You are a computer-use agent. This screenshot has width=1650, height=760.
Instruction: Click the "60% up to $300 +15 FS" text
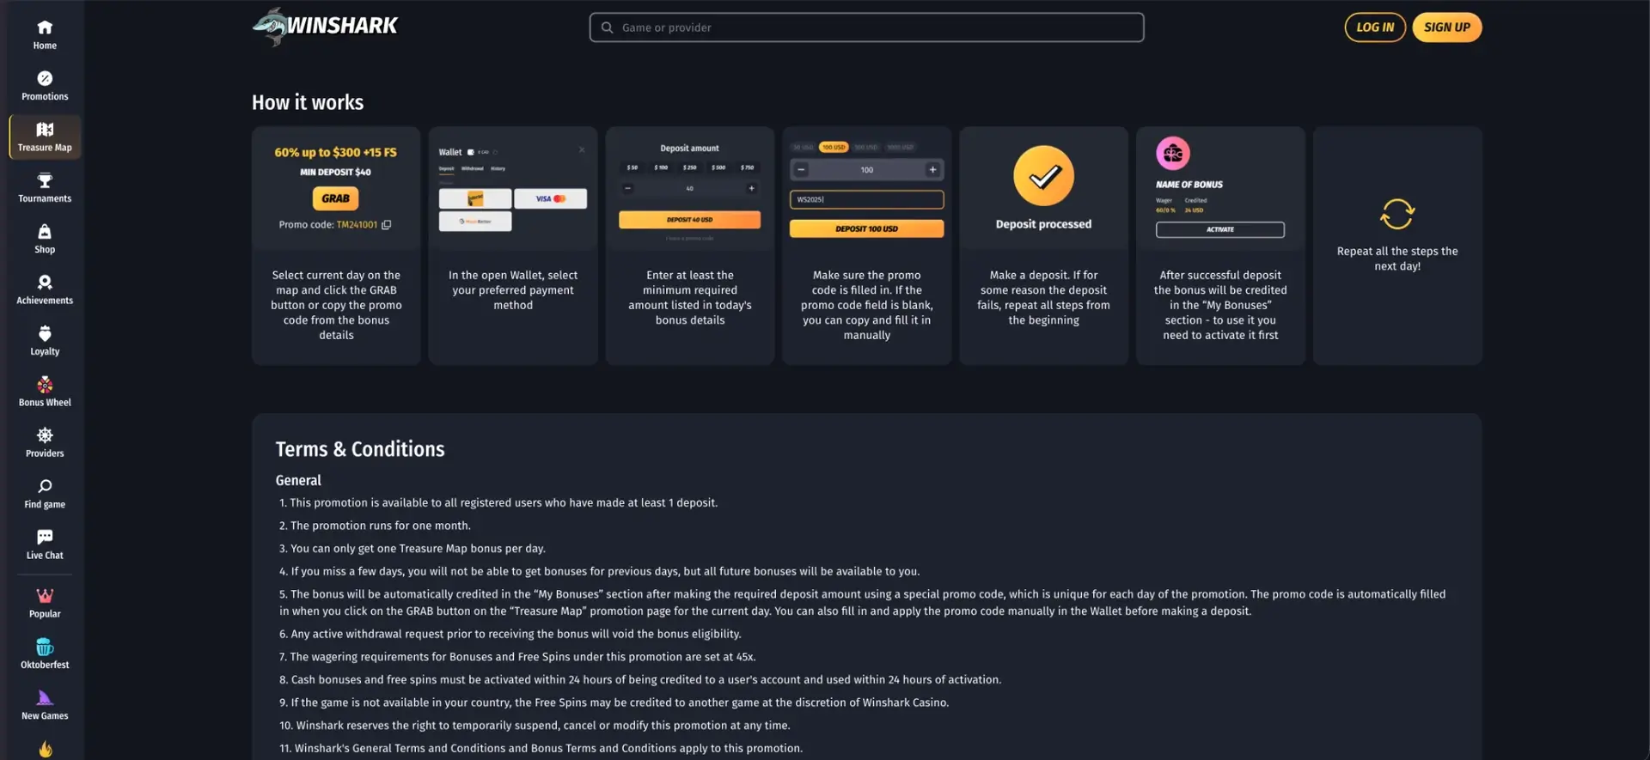pyautogui.click(x=335, y=152)
